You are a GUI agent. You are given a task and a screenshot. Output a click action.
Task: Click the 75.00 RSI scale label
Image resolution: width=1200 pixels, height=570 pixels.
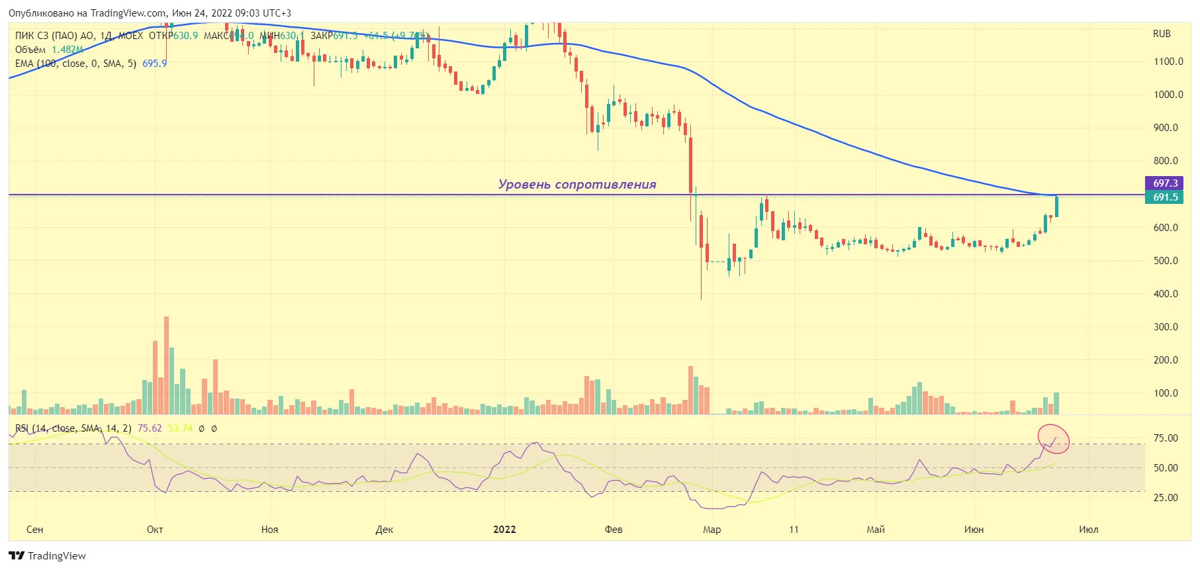[1166, 438]
